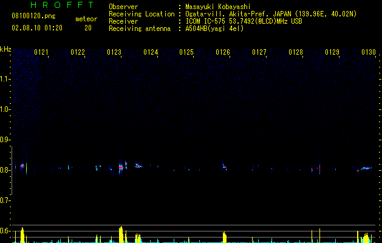Click the Receiver field label

(x=123, y=21)
